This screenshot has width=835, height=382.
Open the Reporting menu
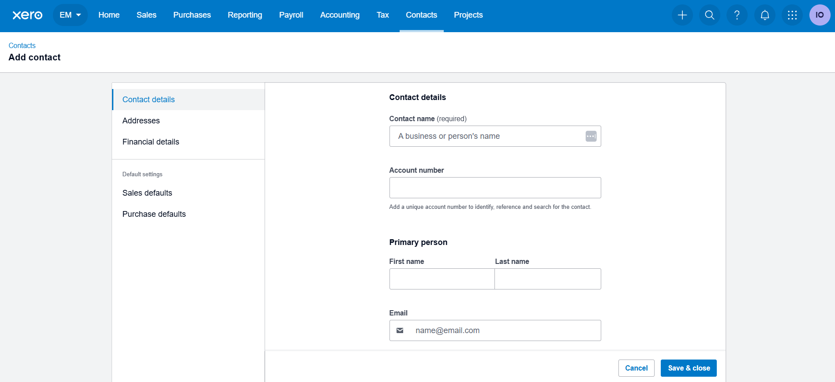pos(245,15)
